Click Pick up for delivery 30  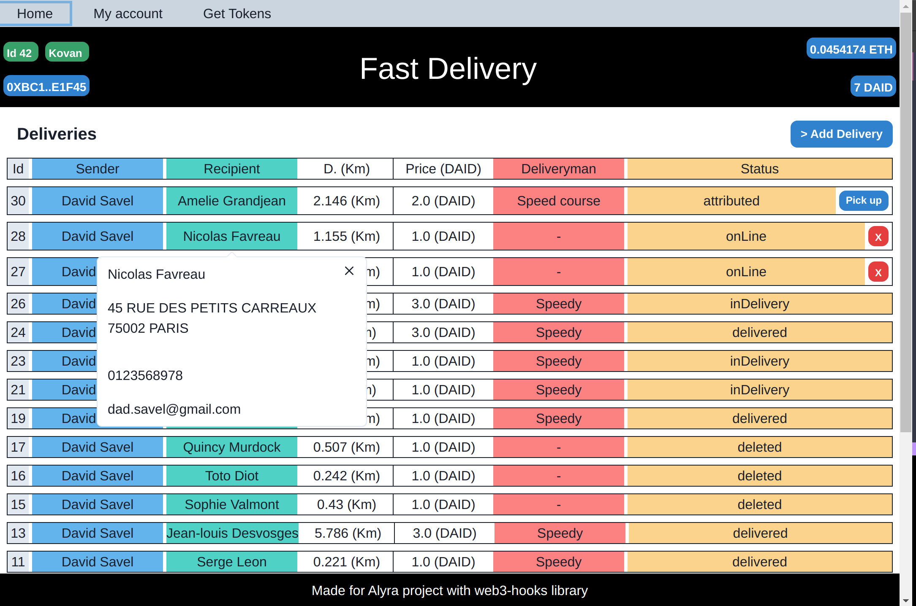[863, 201]
